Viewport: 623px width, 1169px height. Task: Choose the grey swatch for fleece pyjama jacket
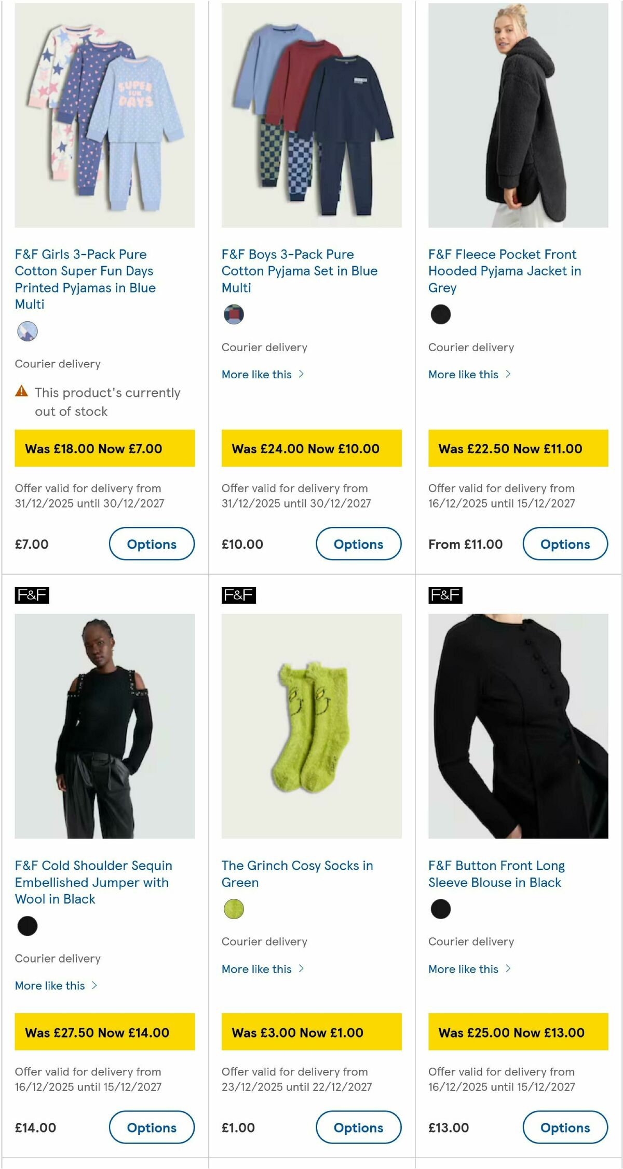pyautogui.click(x=441, y=314)
